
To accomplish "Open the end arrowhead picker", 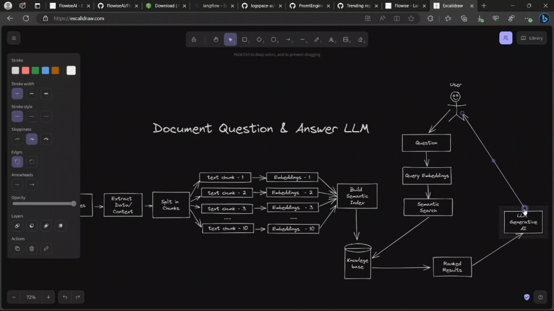I will (32, 185).
